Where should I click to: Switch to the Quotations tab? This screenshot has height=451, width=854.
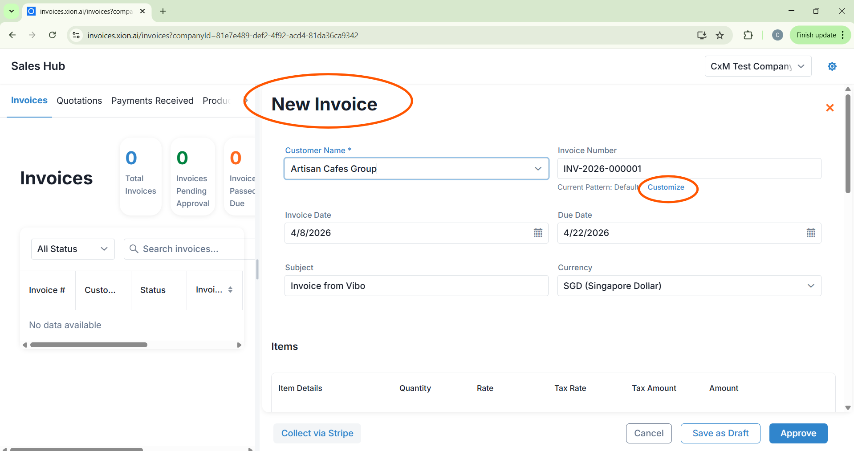pyautogui.click(x=79, y=101)
